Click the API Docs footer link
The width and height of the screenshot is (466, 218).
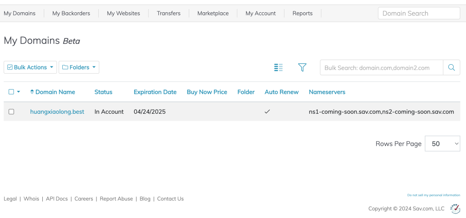coord(57,199)
